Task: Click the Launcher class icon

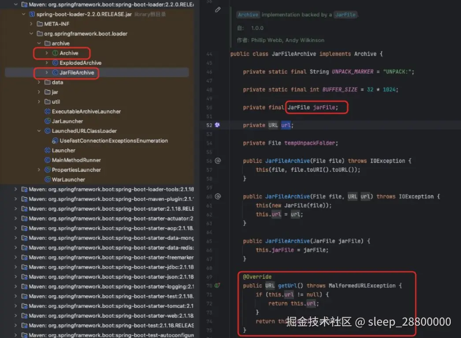Action: click(x=47, y=151)
